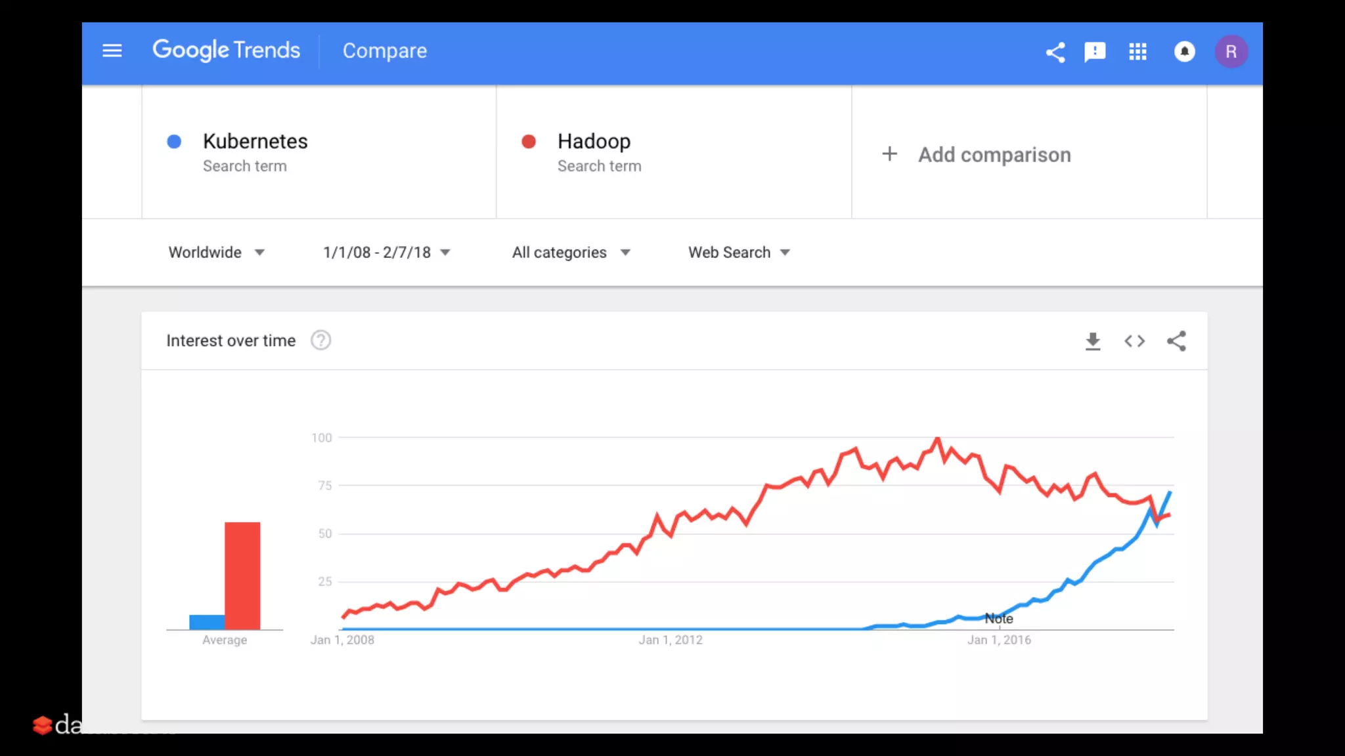
Task: Click the Google Trends logo
Action: click(226, 51)
